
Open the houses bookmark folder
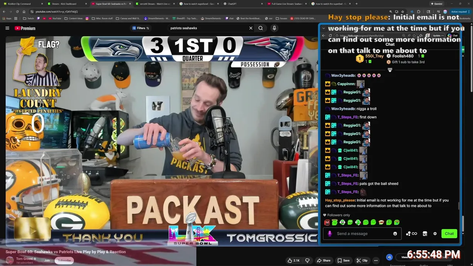point(282,18)
